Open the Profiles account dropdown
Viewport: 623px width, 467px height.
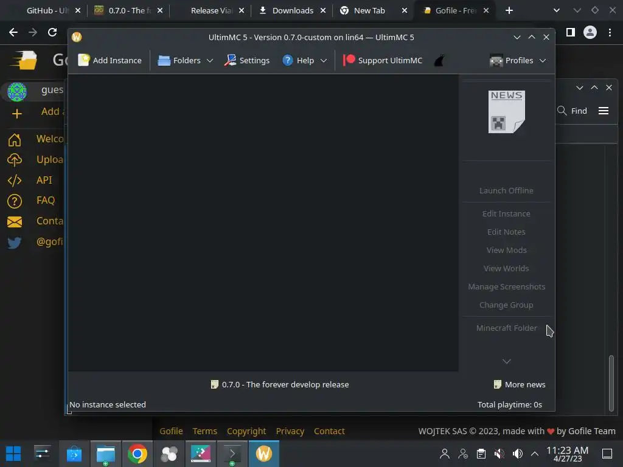tap(518, 60)
